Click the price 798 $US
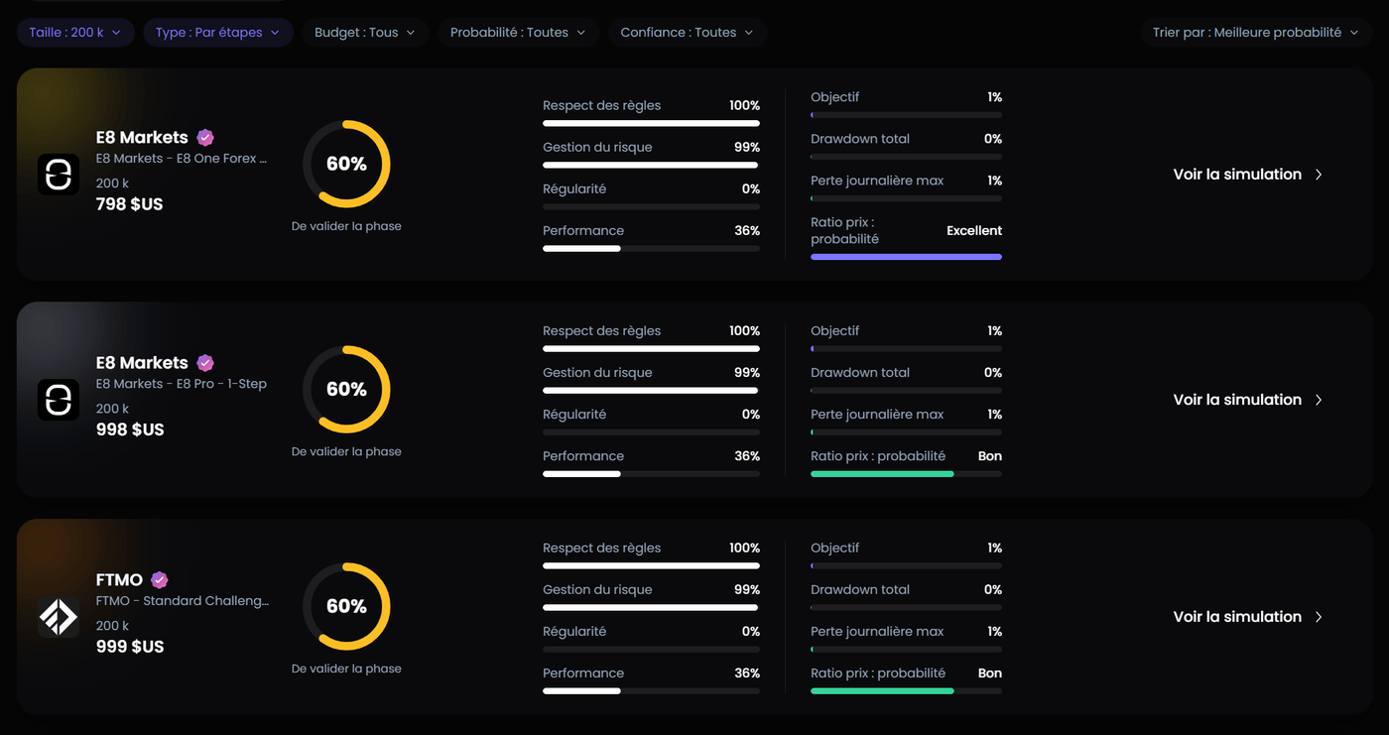This screenshot has width=1389, height=735. pyautogui.click(x=130, y=204)
